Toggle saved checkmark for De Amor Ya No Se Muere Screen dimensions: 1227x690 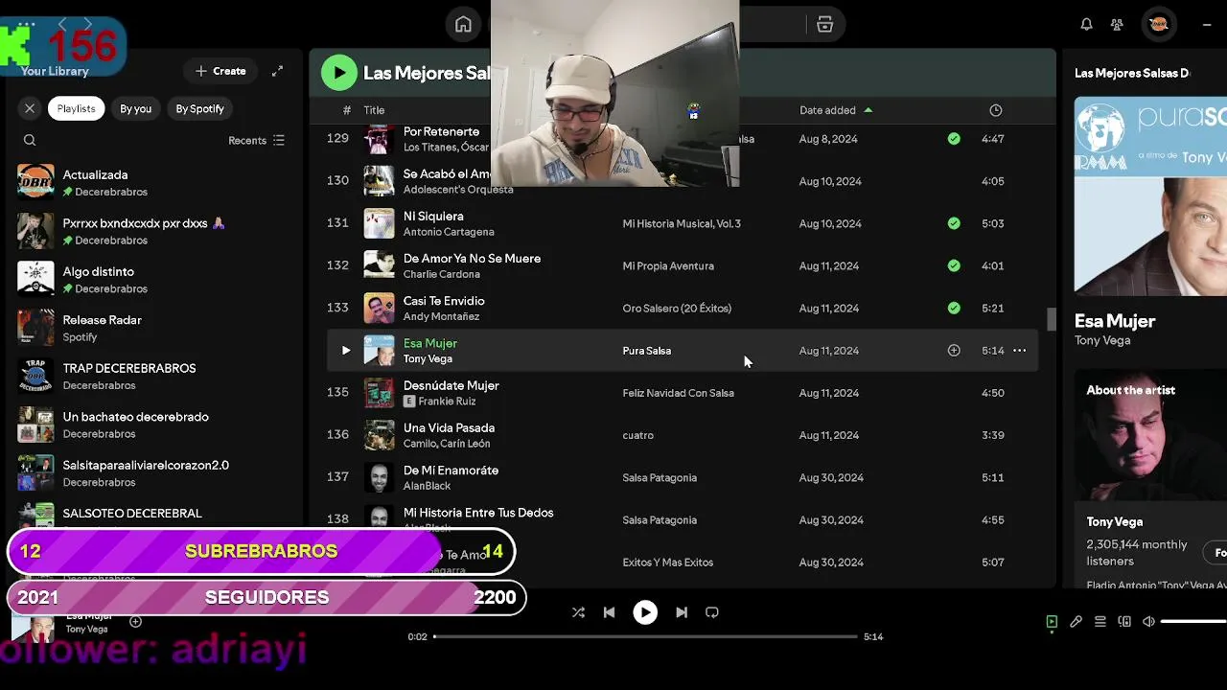pos(954,265)
